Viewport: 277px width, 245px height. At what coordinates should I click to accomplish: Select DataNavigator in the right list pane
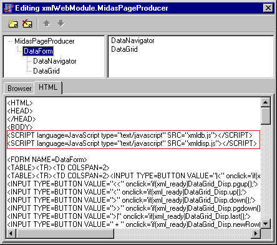133,41
